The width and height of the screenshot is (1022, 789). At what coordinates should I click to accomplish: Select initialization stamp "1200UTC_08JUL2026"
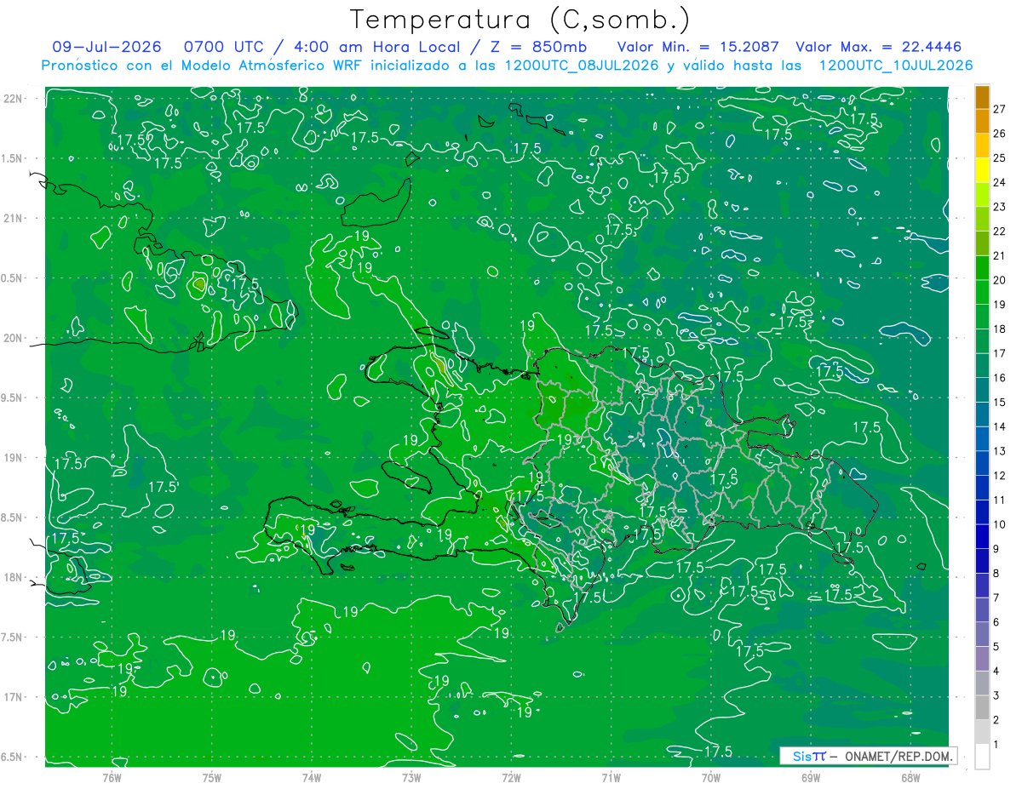[x=582, y=66]
